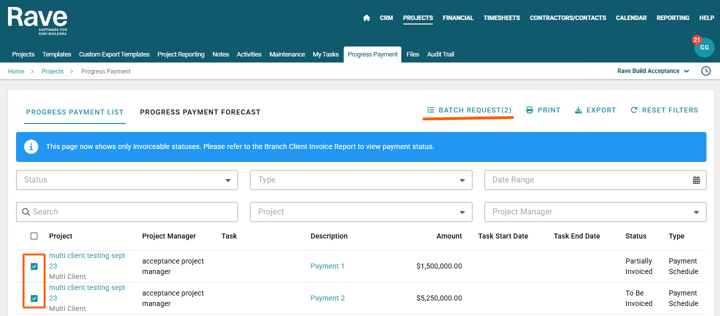Click the GG user avatar
720x316 pixels.
click(x=704, y=47)
